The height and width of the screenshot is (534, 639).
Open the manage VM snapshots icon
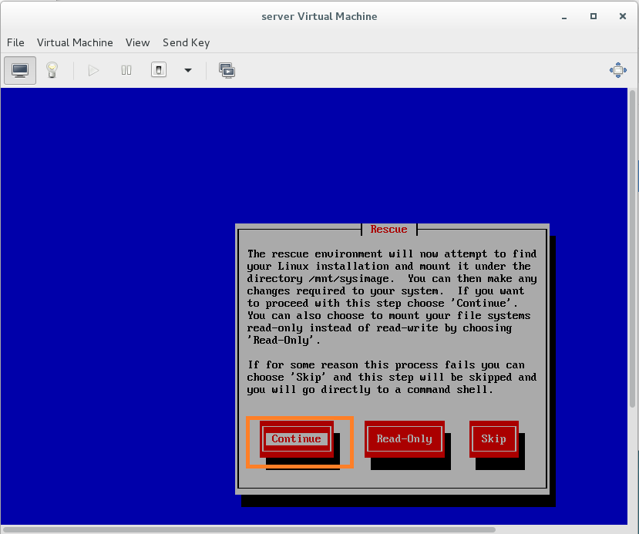tap(227, 70)
